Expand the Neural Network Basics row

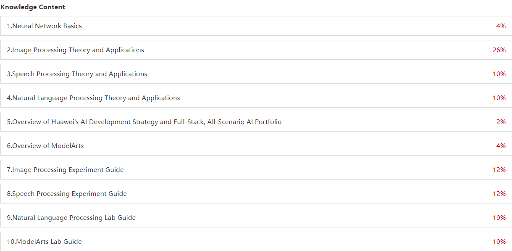coord(256,26)
